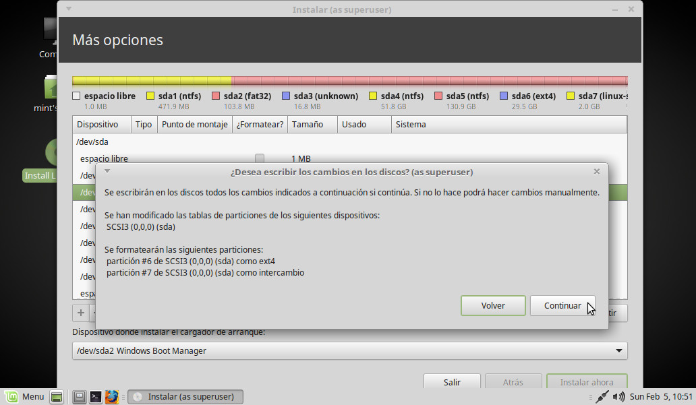Launch Firefox from the panel
696x405 pixels.
point(112,397)
